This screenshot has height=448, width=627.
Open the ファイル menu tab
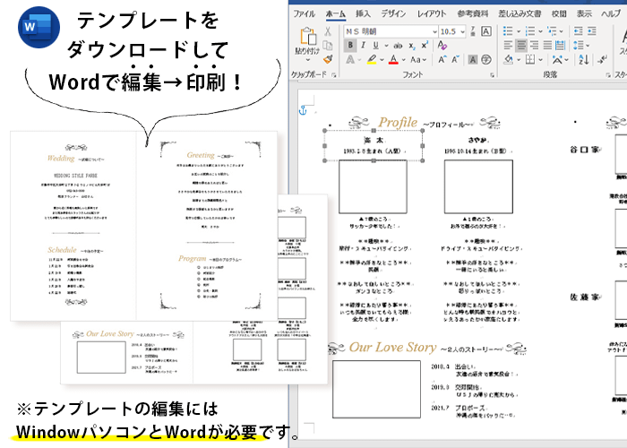pyautogui.click(x=304, y=13)
